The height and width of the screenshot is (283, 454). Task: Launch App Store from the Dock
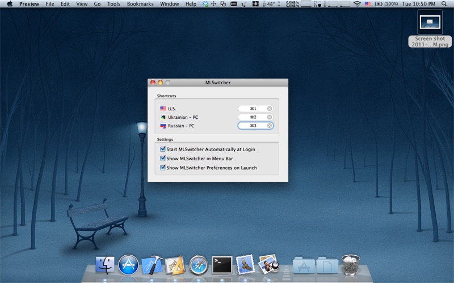click(x=128, y=265)
